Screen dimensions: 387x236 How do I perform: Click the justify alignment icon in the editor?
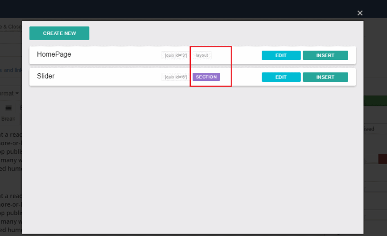coord(8,108)
